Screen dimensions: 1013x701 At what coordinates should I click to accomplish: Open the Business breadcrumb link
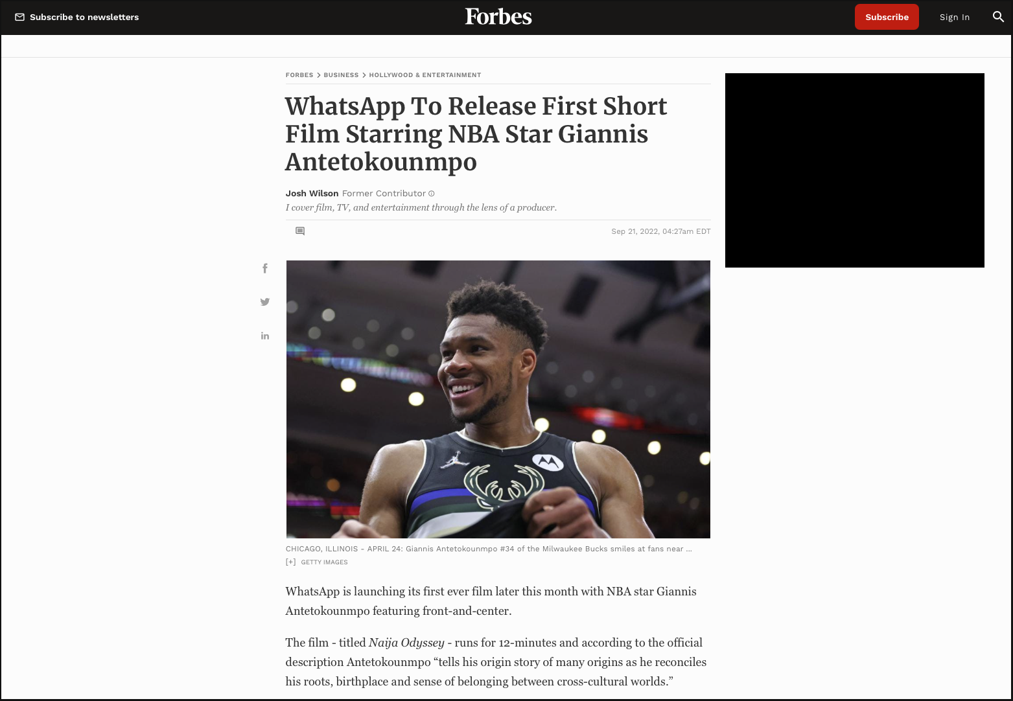[341, 75]
